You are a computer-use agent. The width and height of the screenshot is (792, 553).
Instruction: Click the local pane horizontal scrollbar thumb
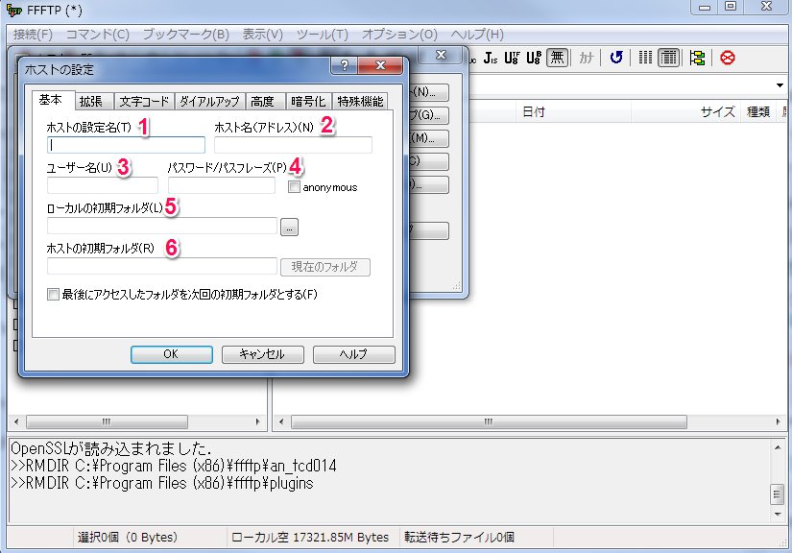107,421
